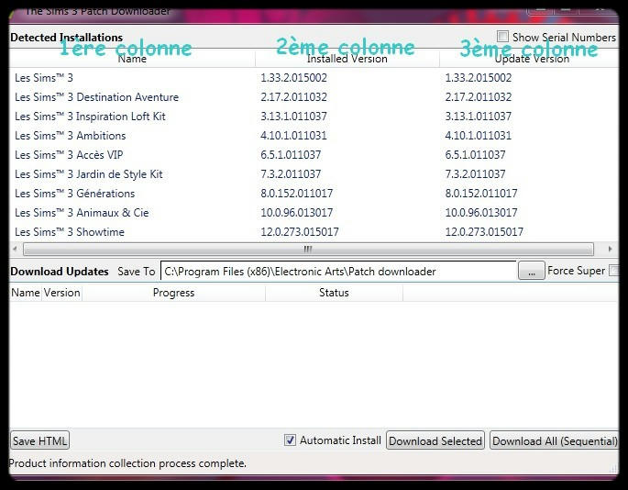Click the Status column header
This screenshot has width=628, height=490.
point(334,293)
